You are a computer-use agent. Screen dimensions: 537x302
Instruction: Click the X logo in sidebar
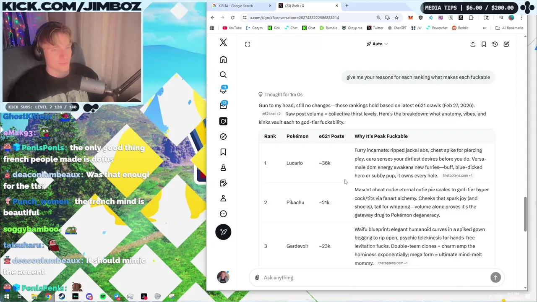[x=223, y=42]
